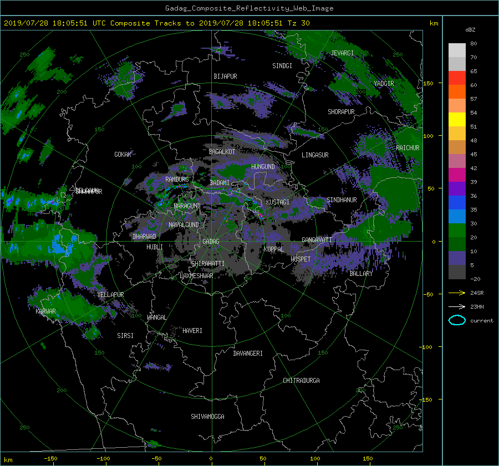Click the JEVARGI city label
The width and height of the screenshot is (499, 466).
pos(343,53)
